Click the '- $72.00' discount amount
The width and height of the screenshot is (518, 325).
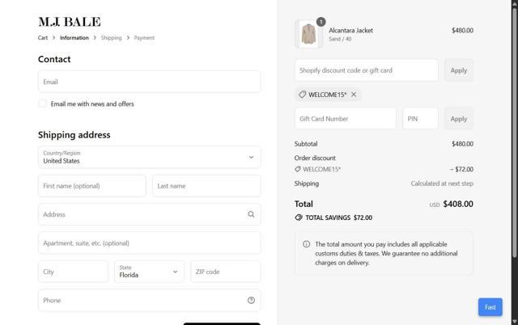click(x=461, y=169)
